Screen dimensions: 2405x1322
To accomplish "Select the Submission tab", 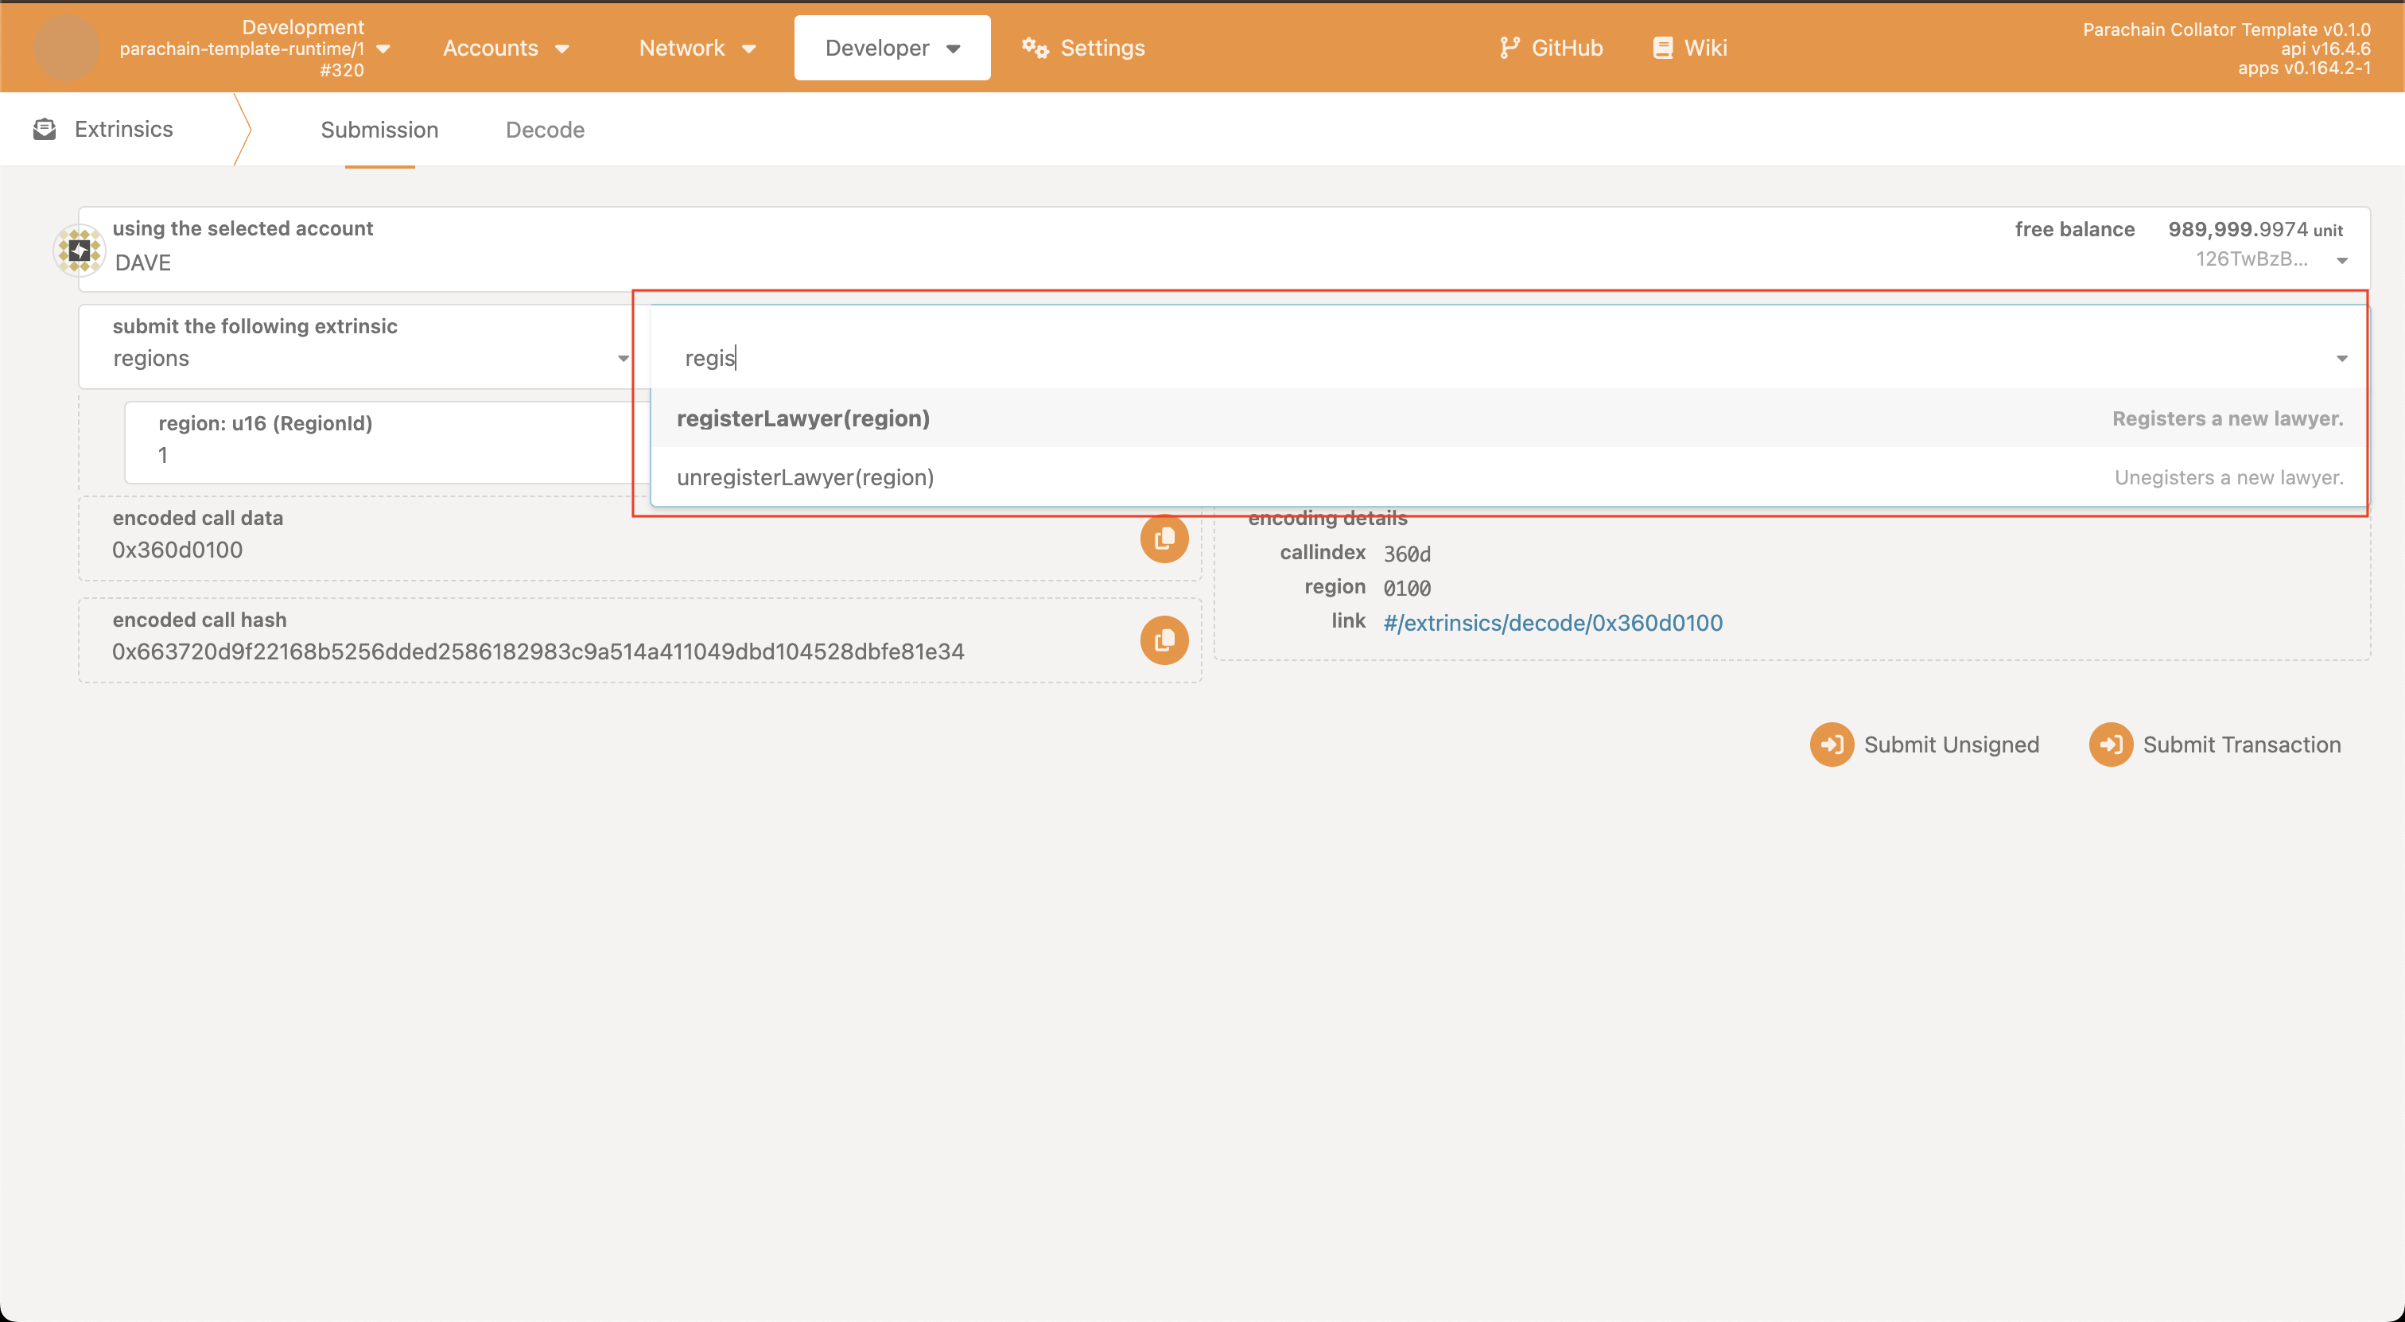I will click(379, 130).
